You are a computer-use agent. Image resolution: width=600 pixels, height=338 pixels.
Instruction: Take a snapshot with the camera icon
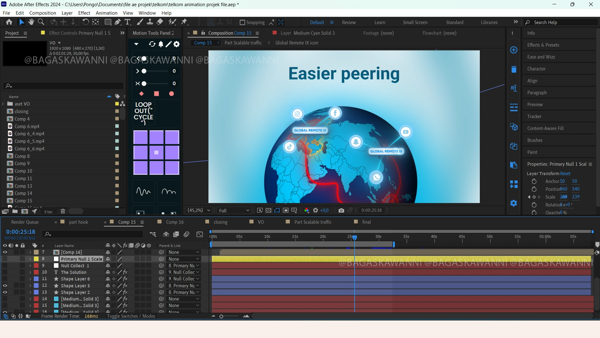(x=341, y=210)
